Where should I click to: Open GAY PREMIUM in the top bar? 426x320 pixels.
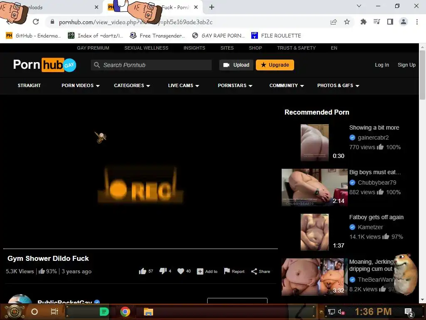[93, 48]
